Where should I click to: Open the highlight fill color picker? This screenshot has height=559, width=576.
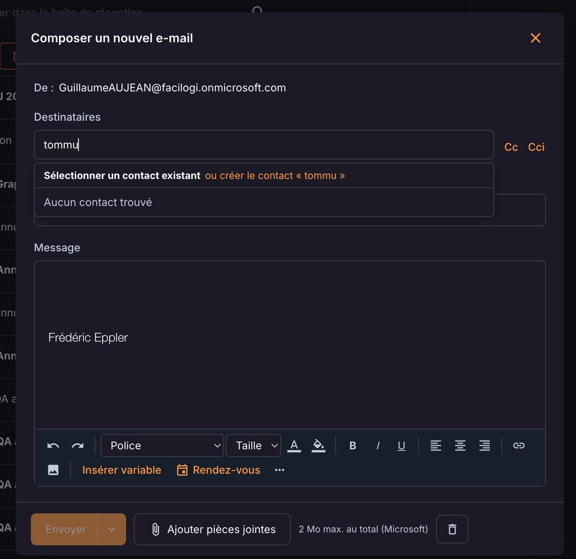[318, 446]
